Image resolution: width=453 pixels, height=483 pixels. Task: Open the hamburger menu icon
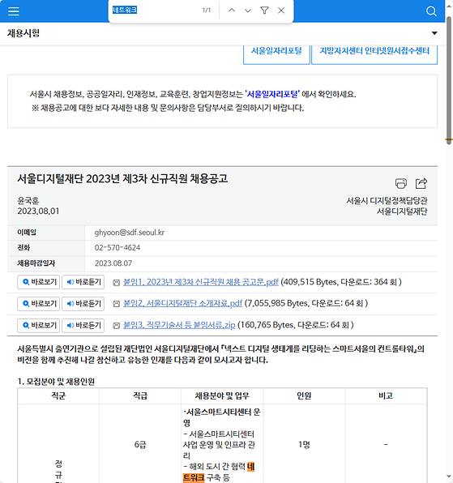pyautogui.click(x=14, y=11)
